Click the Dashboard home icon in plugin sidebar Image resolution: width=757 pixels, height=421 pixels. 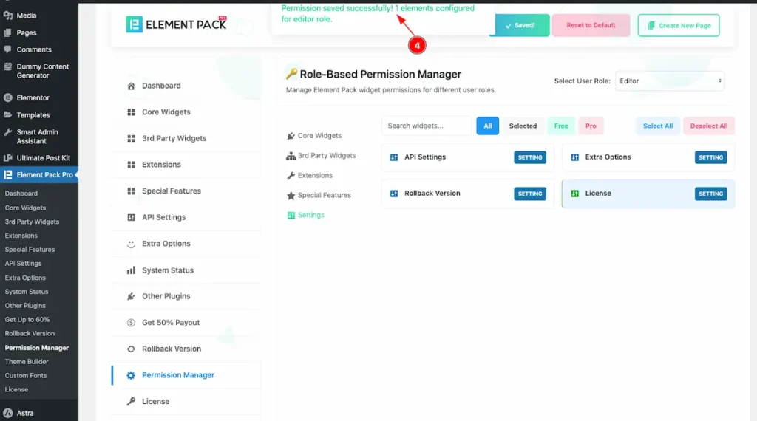tap(131, 86)
